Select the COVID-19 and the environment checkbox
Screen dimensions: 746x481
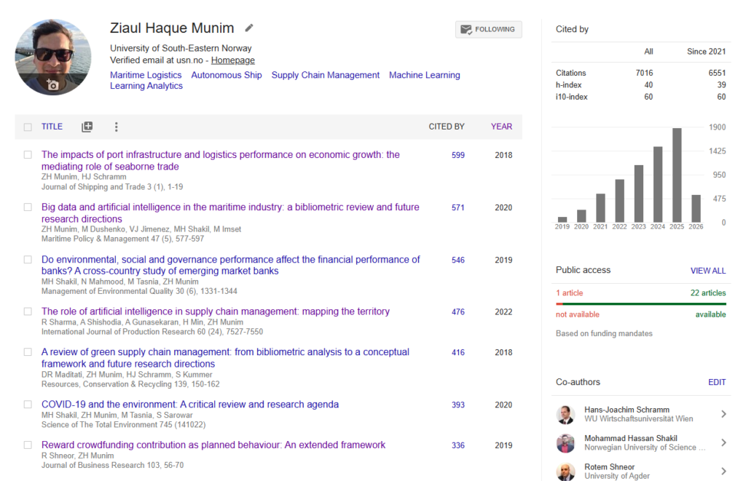pos(28,405)
